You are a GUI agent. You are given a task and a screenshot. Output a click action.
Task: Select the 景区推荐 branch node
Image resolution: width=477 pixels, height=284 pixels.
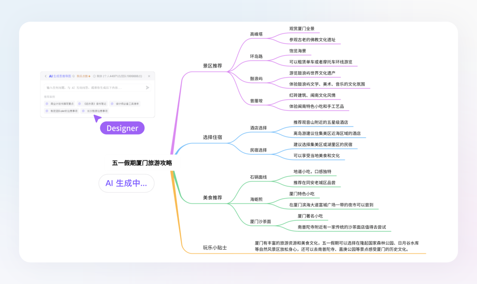point(212,66)
